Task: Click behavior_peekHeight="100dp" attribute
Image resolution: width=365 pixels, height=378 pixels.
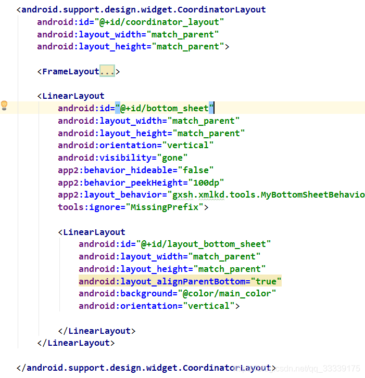Action: click(x=141, y=183)
